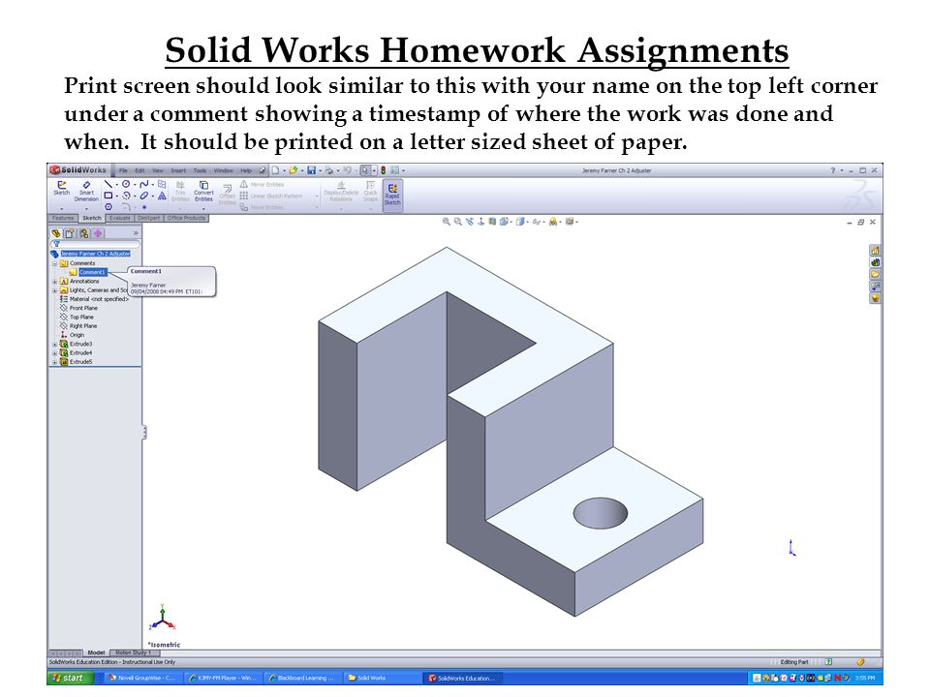
Task: Open the View menu
Action: point(158,170)
